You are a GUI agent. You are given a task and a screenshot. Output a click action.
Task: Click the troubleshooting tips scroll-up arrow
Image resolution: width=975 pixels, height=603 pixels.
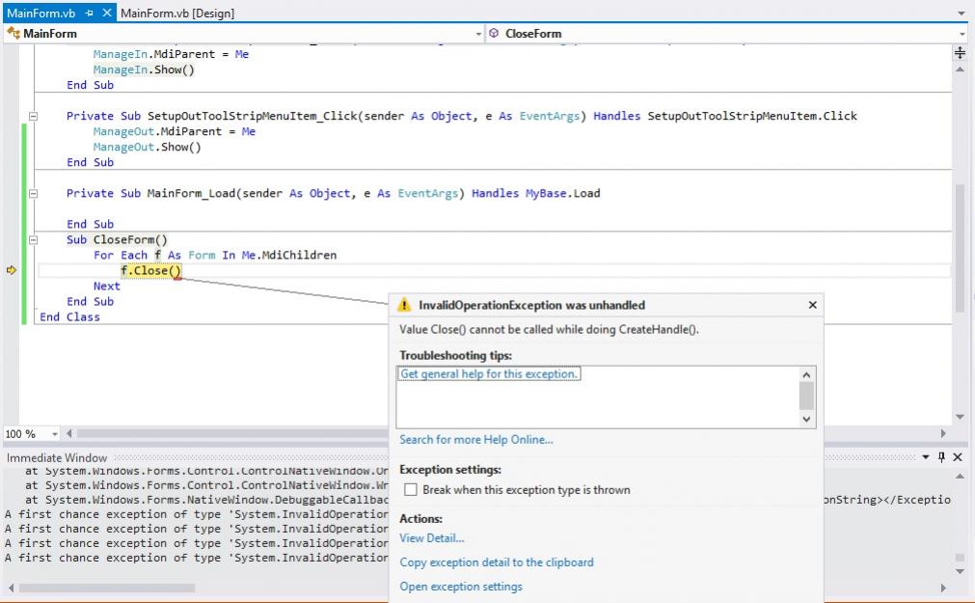[x=806, y=374]
